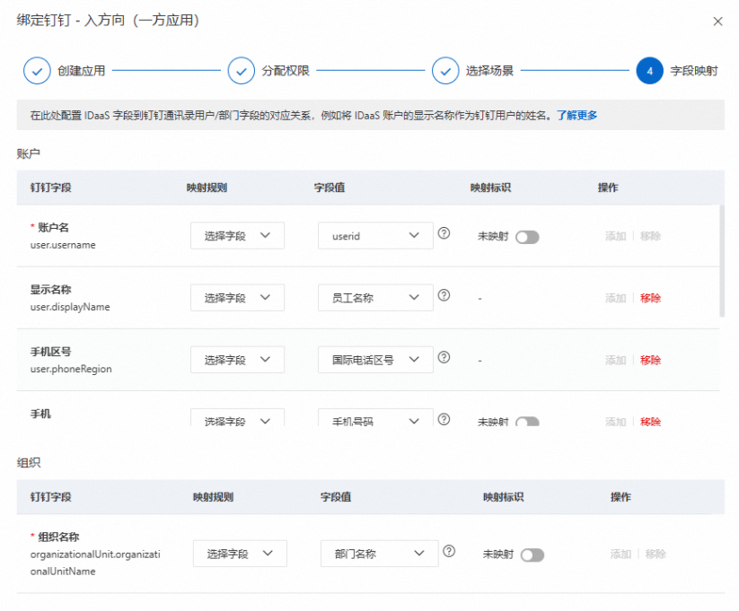Toggle 未映射 switch for 手机 row
The width and height of the screenshot is (739, 611).
(x=527, y=422)
